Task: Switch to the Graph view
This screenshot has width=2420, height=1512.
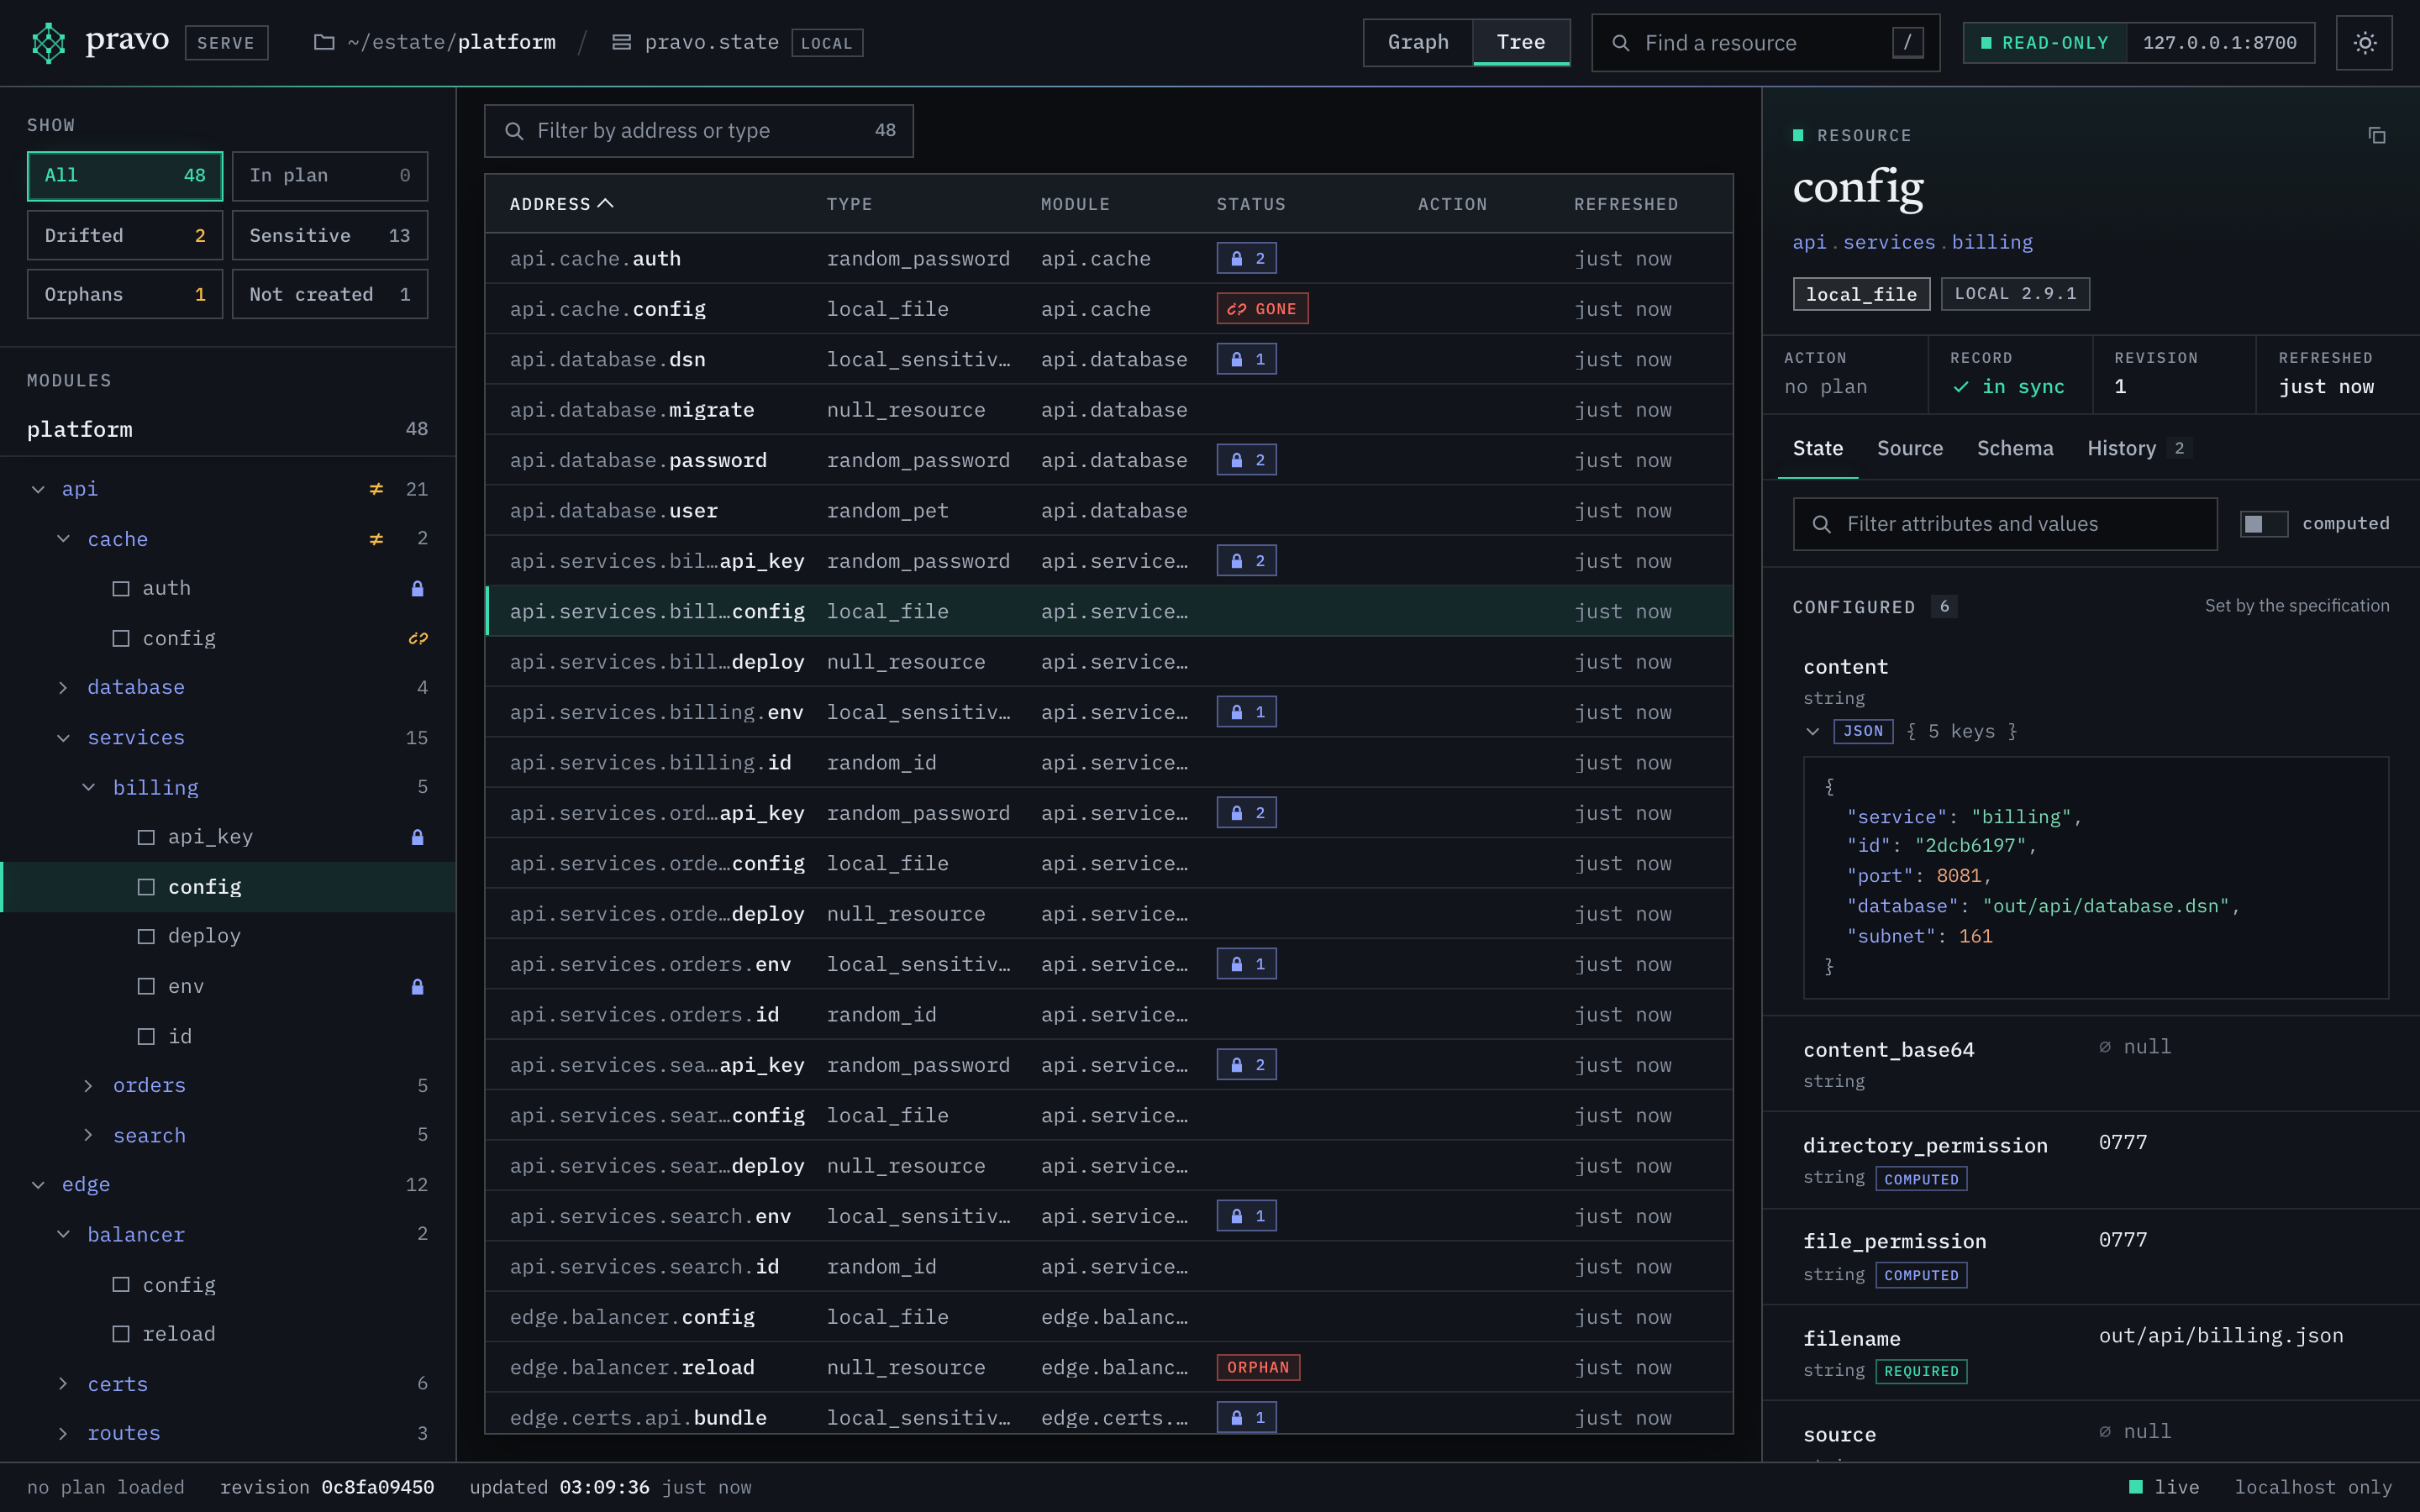Action: (1418, 42)
